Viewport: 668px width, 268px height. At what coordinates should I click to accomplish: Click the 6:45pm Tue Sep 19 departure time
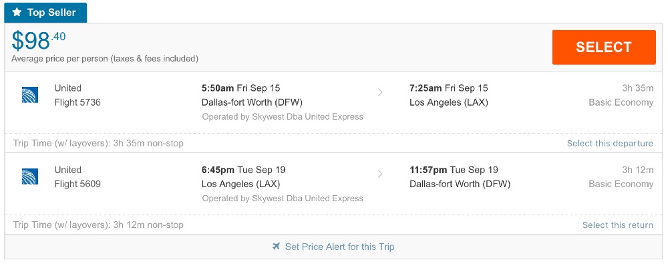point(243,170)
